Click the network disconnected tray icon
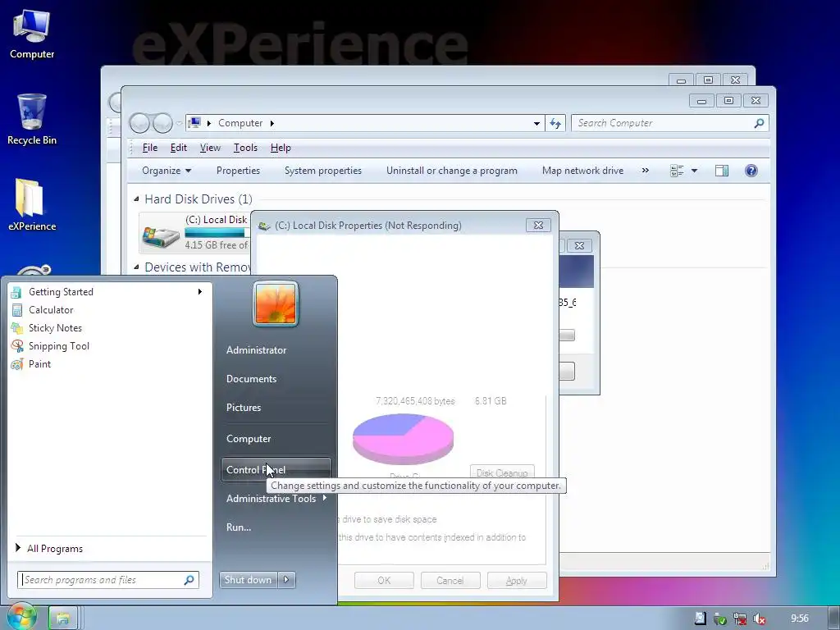Screen dimensions: 840x630 tap(740, 619)
